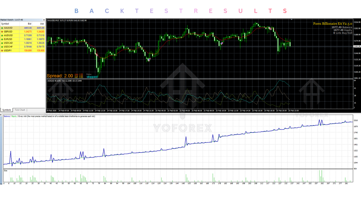Click the green arrow icon beside USDCHF
361x203 pixels.
tap(2, 47)
